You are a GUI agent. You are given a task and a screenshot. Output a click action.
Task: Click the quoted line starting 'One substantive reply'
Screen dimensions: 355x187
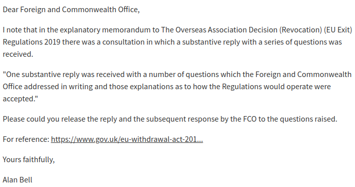point(177,74)
